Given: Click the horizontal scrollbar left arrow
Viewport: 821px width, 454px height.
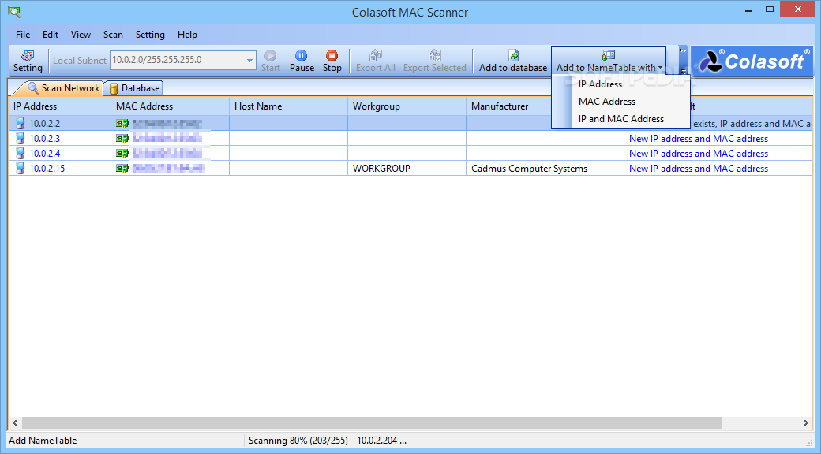Looking at the screenshot, I should [15, 422].
